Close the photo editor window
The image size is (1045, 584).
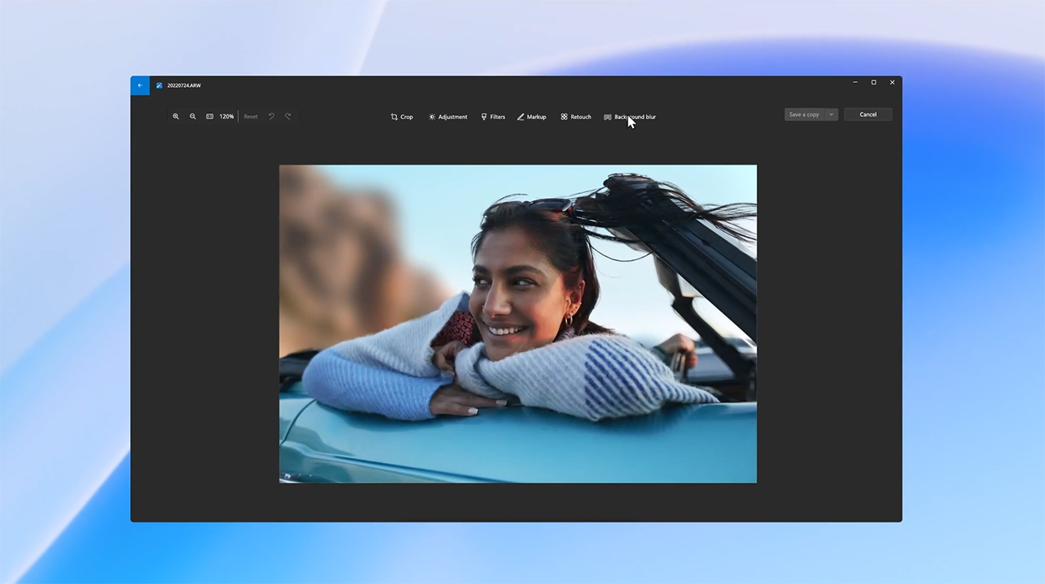point(892,82)
